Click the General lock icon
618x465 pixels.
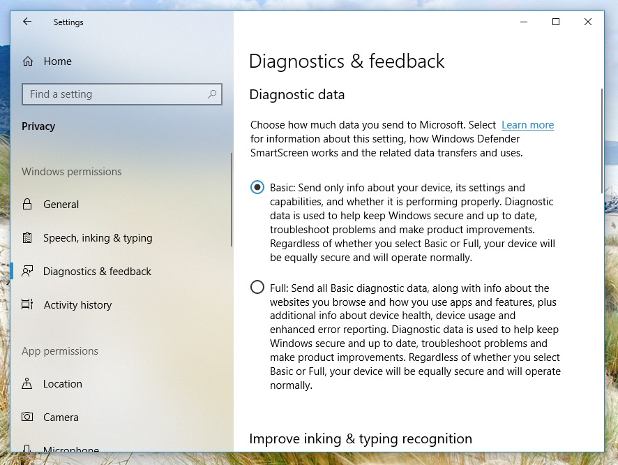point(27,205)
